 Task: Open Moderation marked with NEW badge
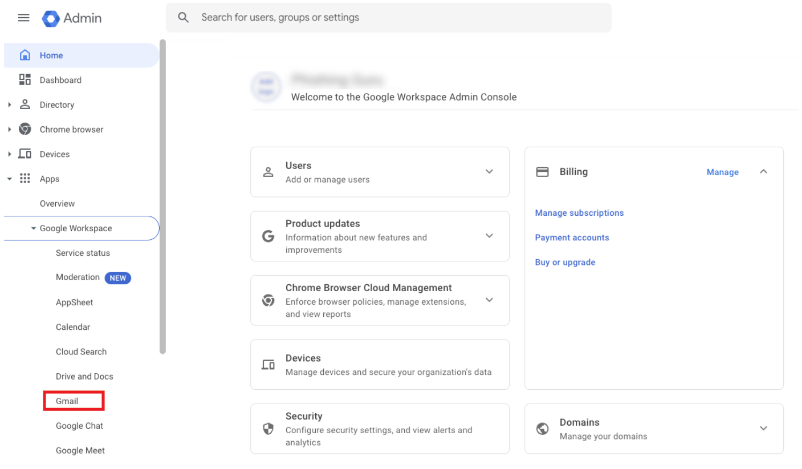coord(78,277)
